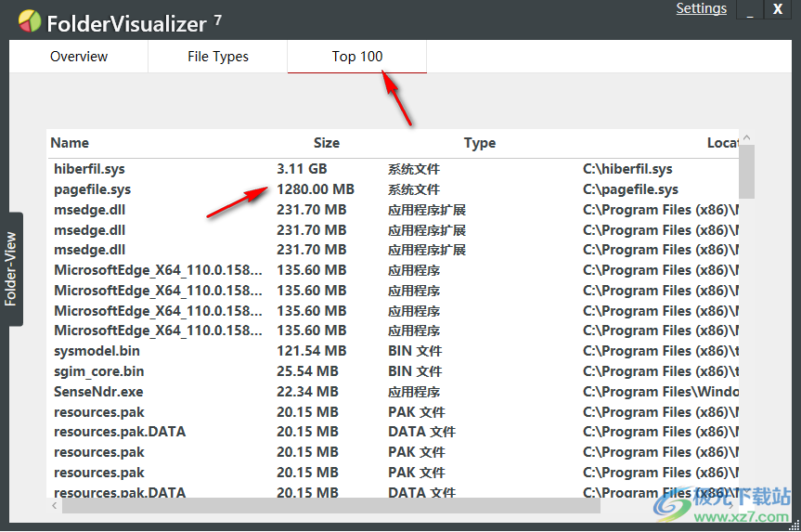Sort list by Name column header
This screenshot has width=801, height=532.
coord(70,143)
